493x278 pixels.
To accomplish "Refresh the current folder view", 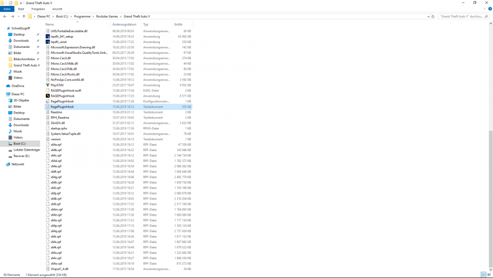I will click(433, 16).
